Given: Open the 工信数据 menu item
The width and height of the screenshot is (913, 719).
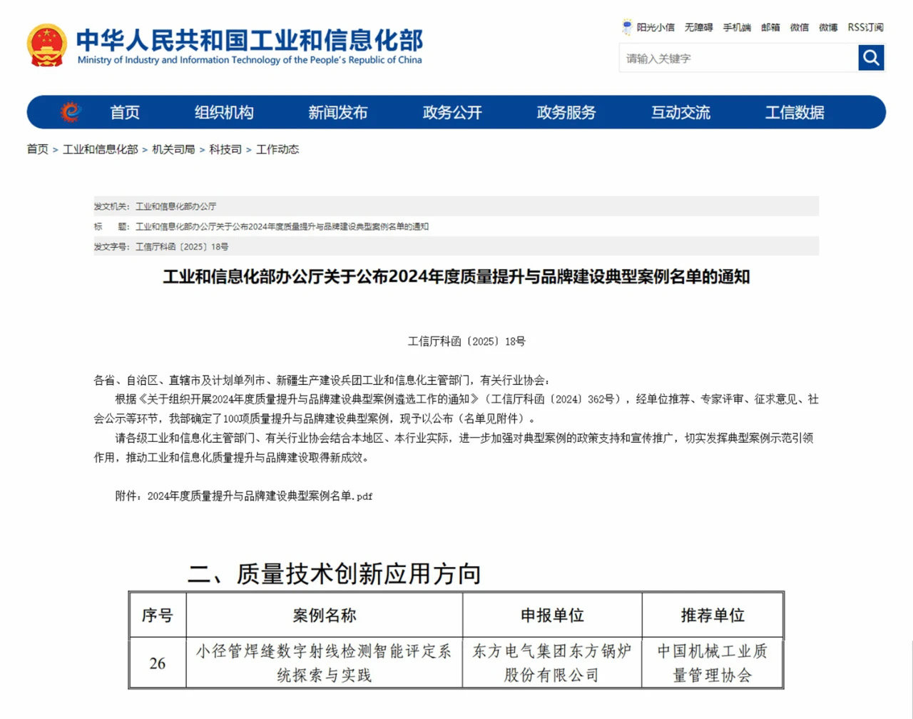Looking at the screenshot, I should tap(795, 113).
